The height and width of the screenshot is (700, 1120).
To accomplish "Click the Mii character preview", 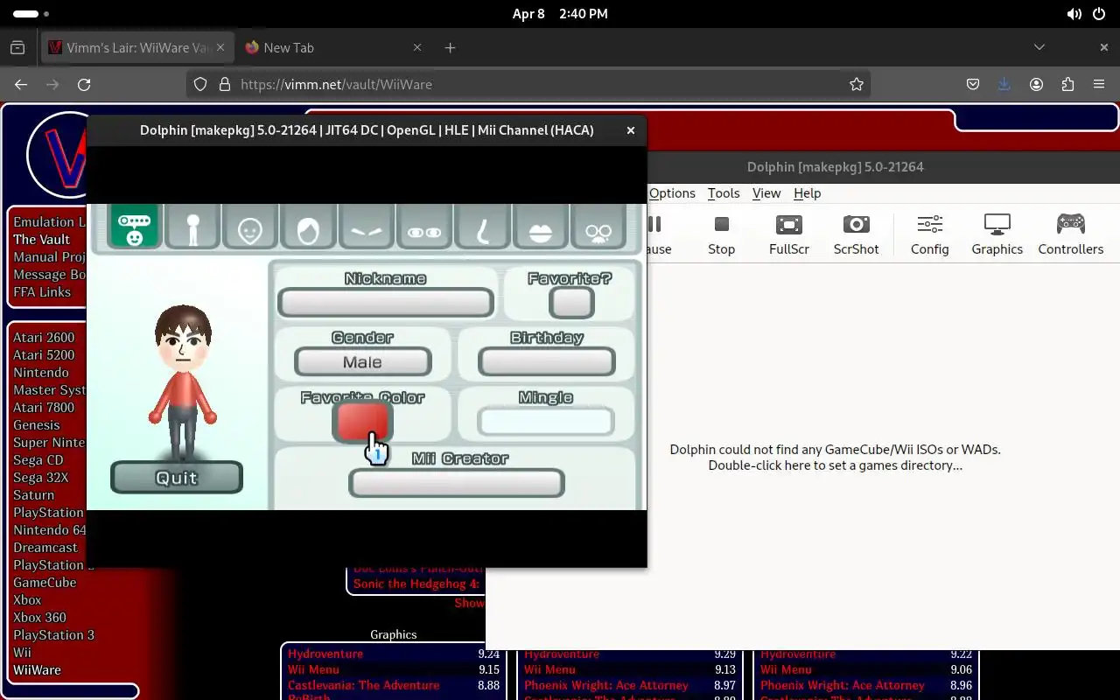I will coord(183,382).
